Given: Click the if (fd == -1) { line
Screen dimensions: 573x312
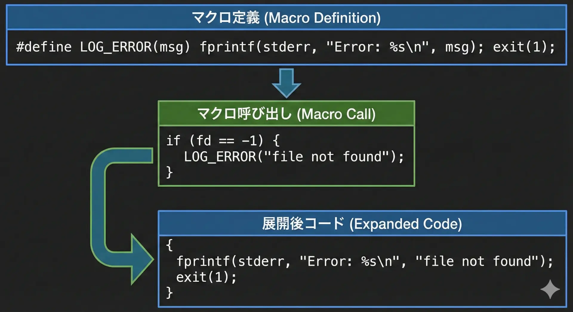Looking at the screenshot, I should [x=223, y=141].
